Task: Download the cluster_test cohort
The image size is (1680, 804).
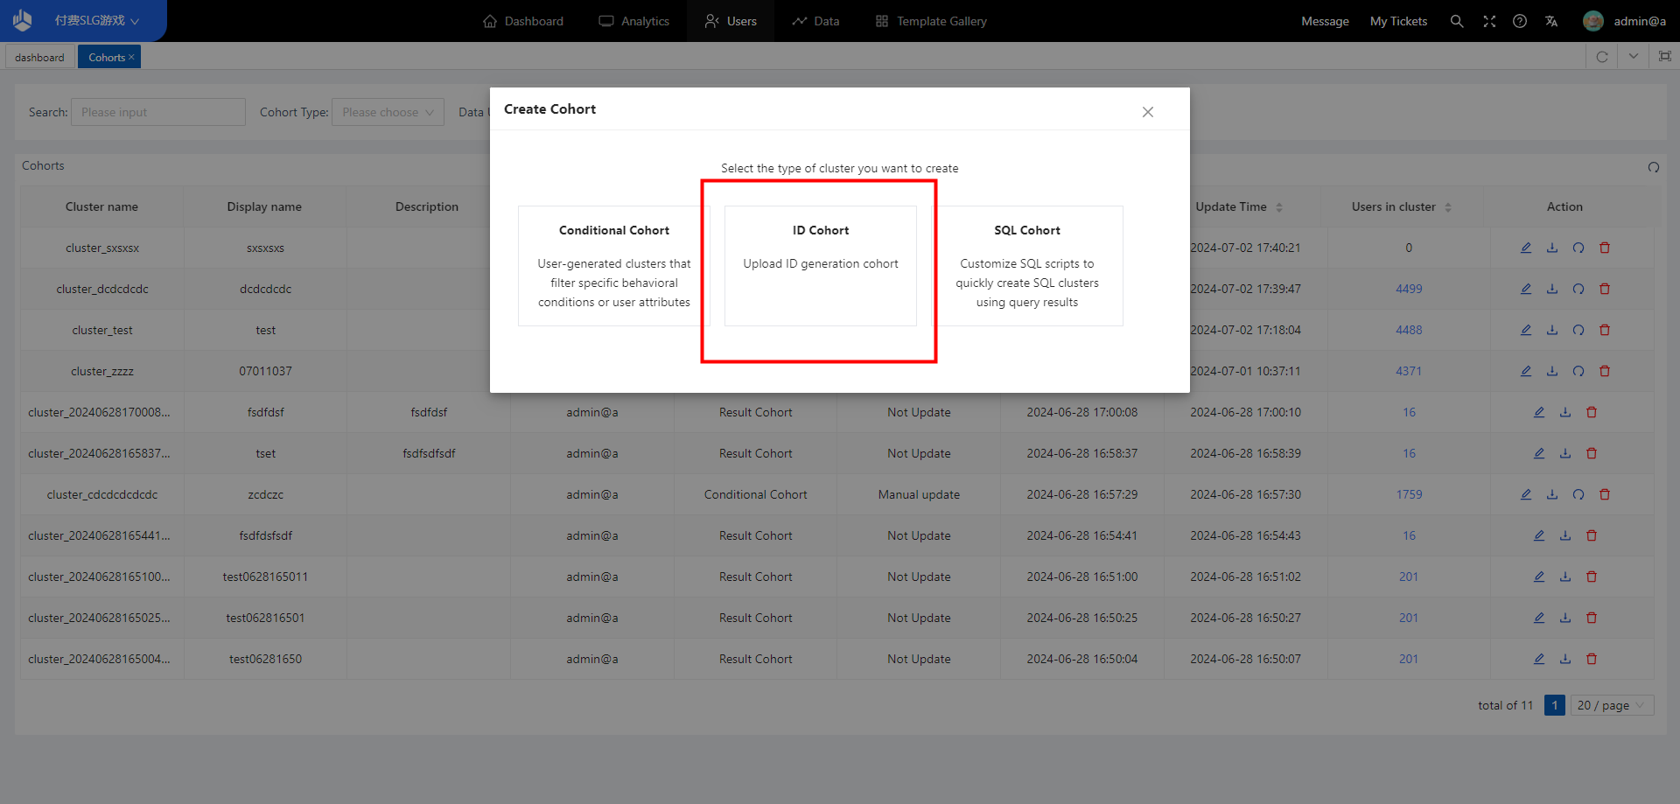Action: [1552, 330]
